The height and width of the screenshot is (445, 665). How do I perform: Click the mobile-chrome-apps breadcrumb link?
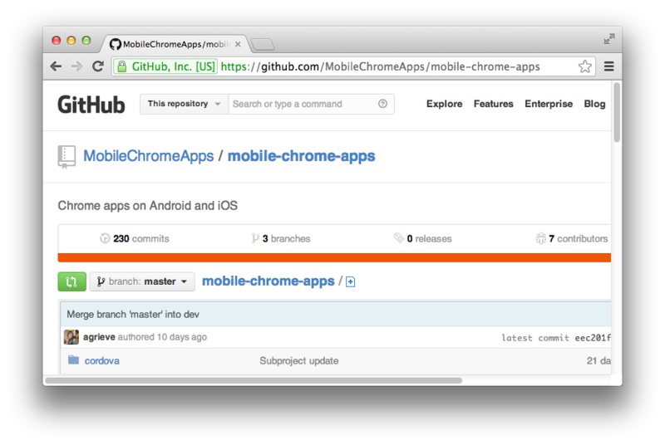coord(268,281)
